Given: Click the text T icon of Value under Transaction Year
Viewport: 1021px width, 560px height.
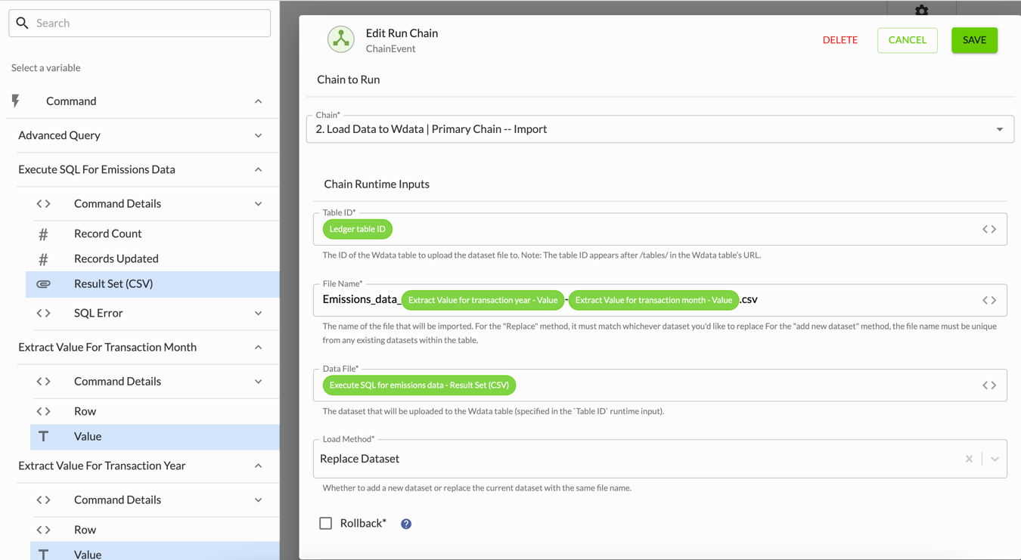Looking at the screenshot, I should point(43,555).
